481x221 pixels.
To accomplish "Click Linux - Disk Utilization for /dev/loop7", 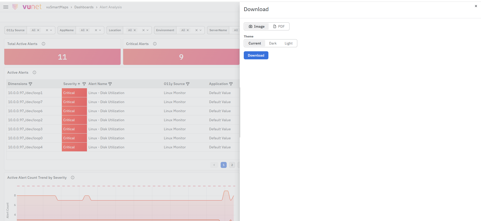I will click(106, 102).
